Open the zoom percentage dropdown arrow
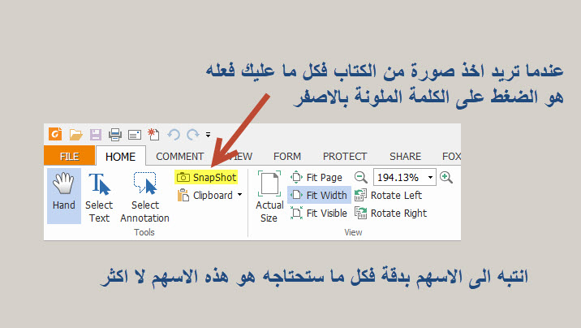Screen dimensions: 581x328 tap(430, 177)
